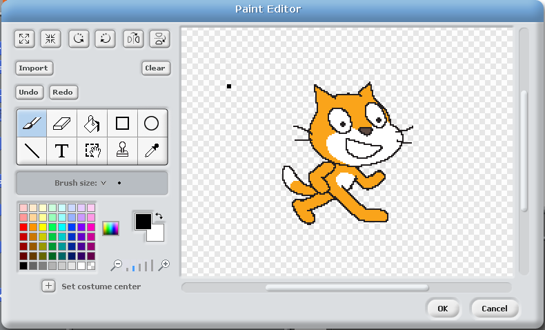Click the Undo button
Screen dimensions: 545x330
point(29,92)
